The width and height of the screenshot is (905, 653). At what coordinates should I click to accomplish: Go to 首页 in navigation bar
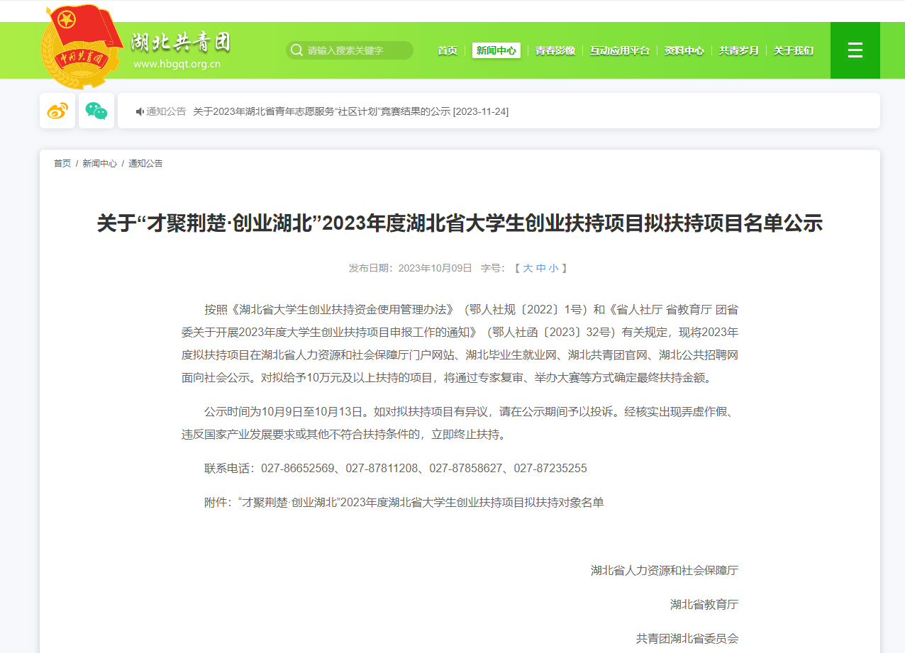pyautogui.click(x=448, y=50)
